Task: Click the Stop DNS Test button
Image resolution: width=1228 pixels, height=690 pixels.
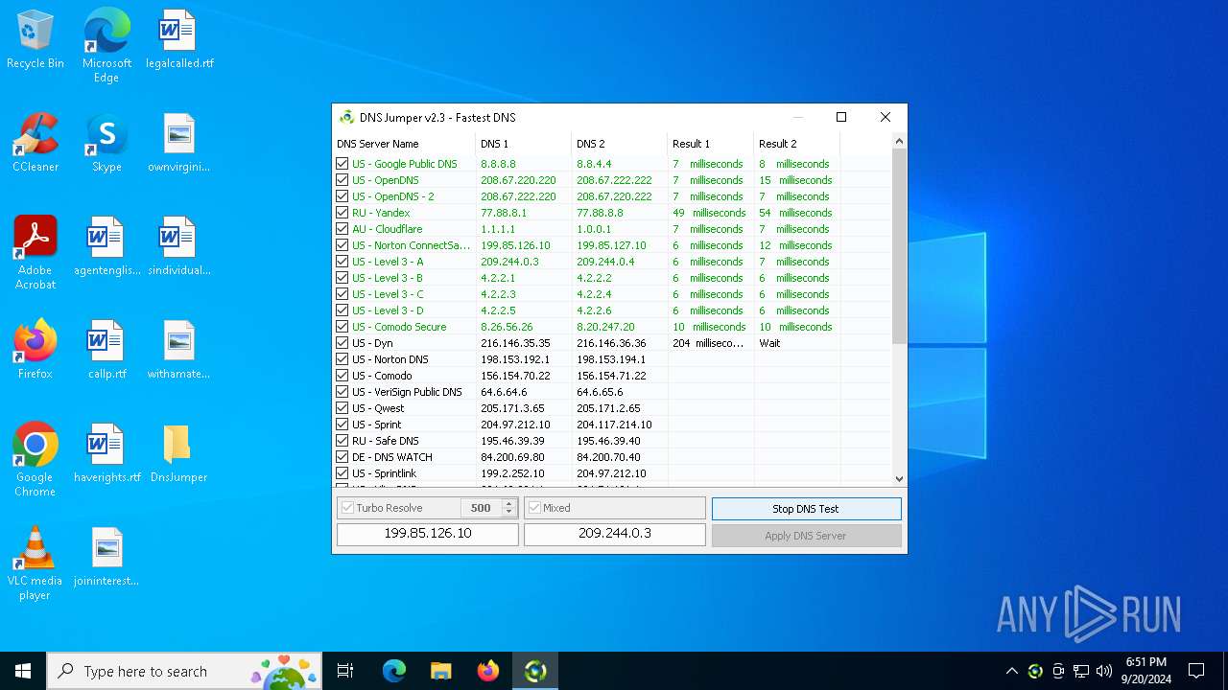Action: 806,509
